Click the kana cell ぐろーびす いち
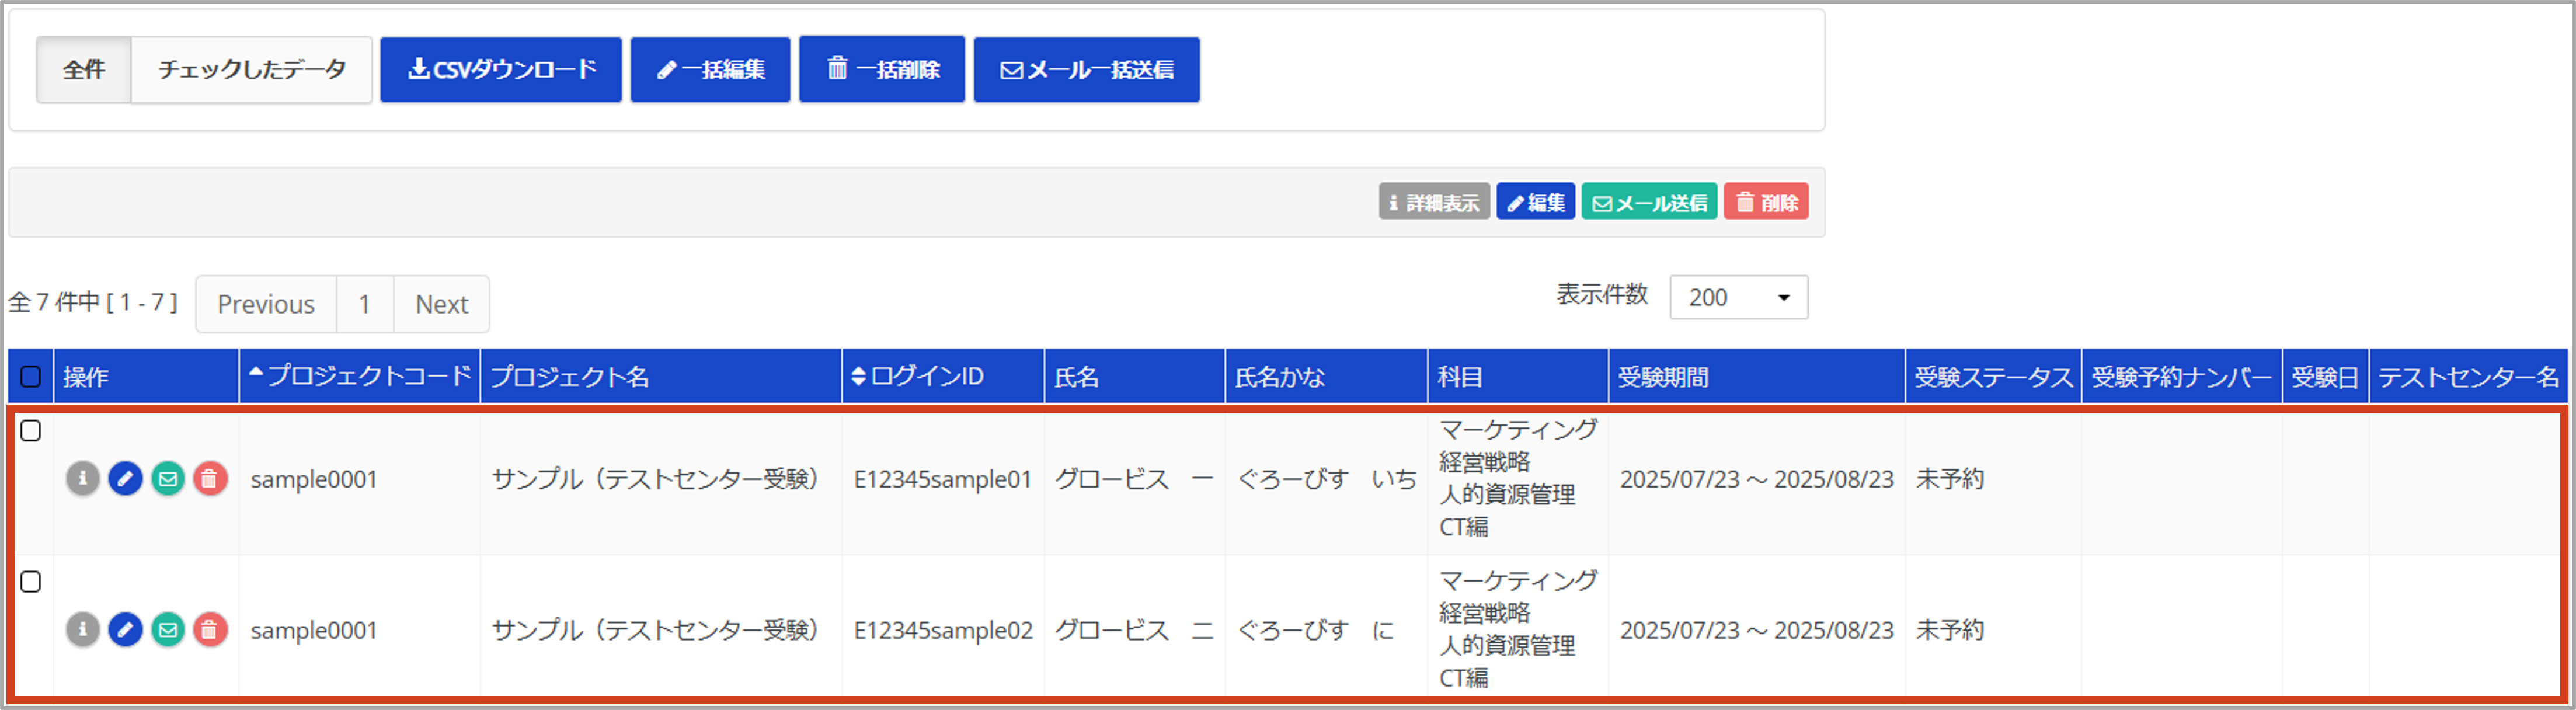 [1327, 480]
